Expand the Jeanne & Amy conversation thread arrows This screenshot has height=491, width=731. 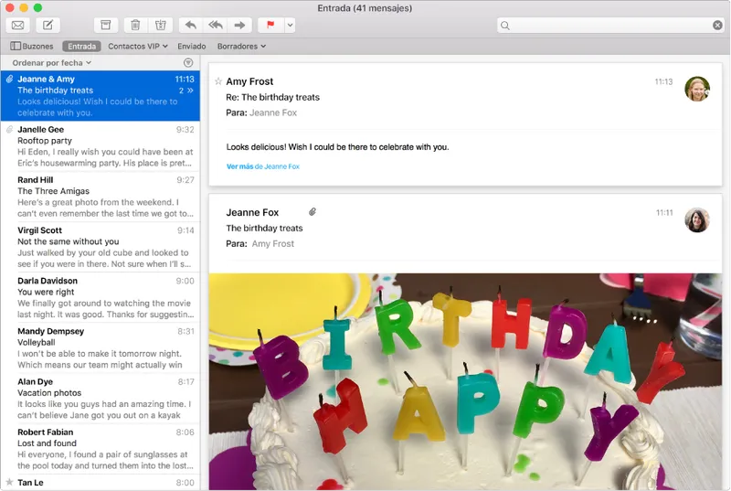(190, 91)
